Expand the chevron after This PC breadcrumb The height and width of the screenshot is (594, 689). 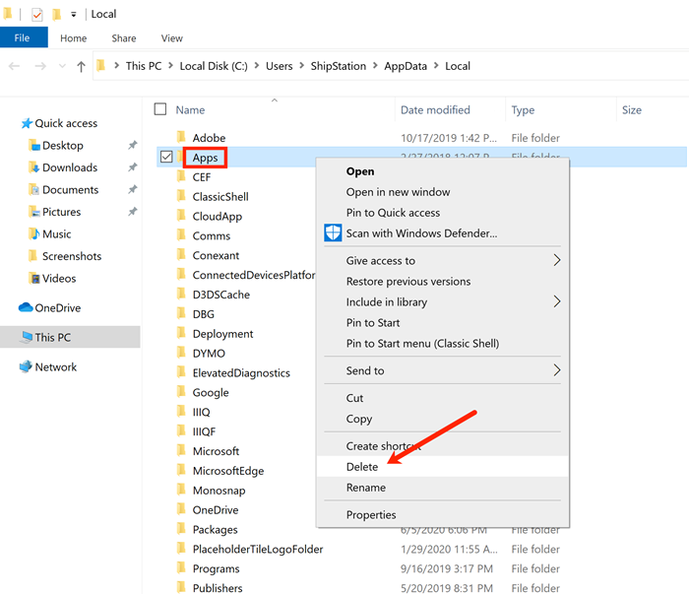pyautogui.click(x=170, y=66)
